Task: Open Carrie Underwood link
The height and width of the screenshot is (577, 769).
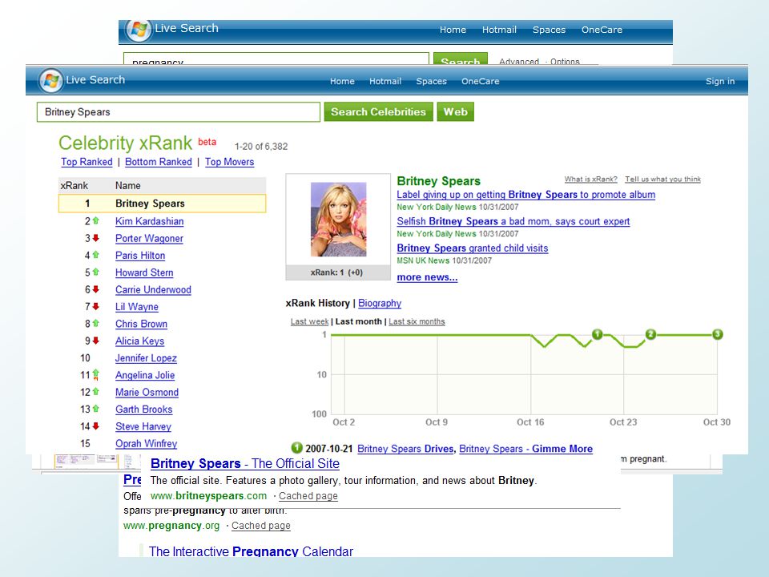Action: 153,289
